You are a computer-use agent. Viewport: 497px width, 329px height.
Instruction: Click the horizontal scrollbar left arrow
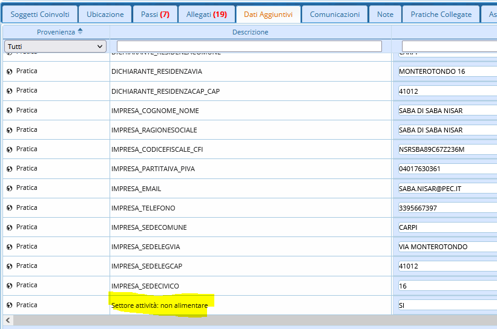[x=7, y=320]
